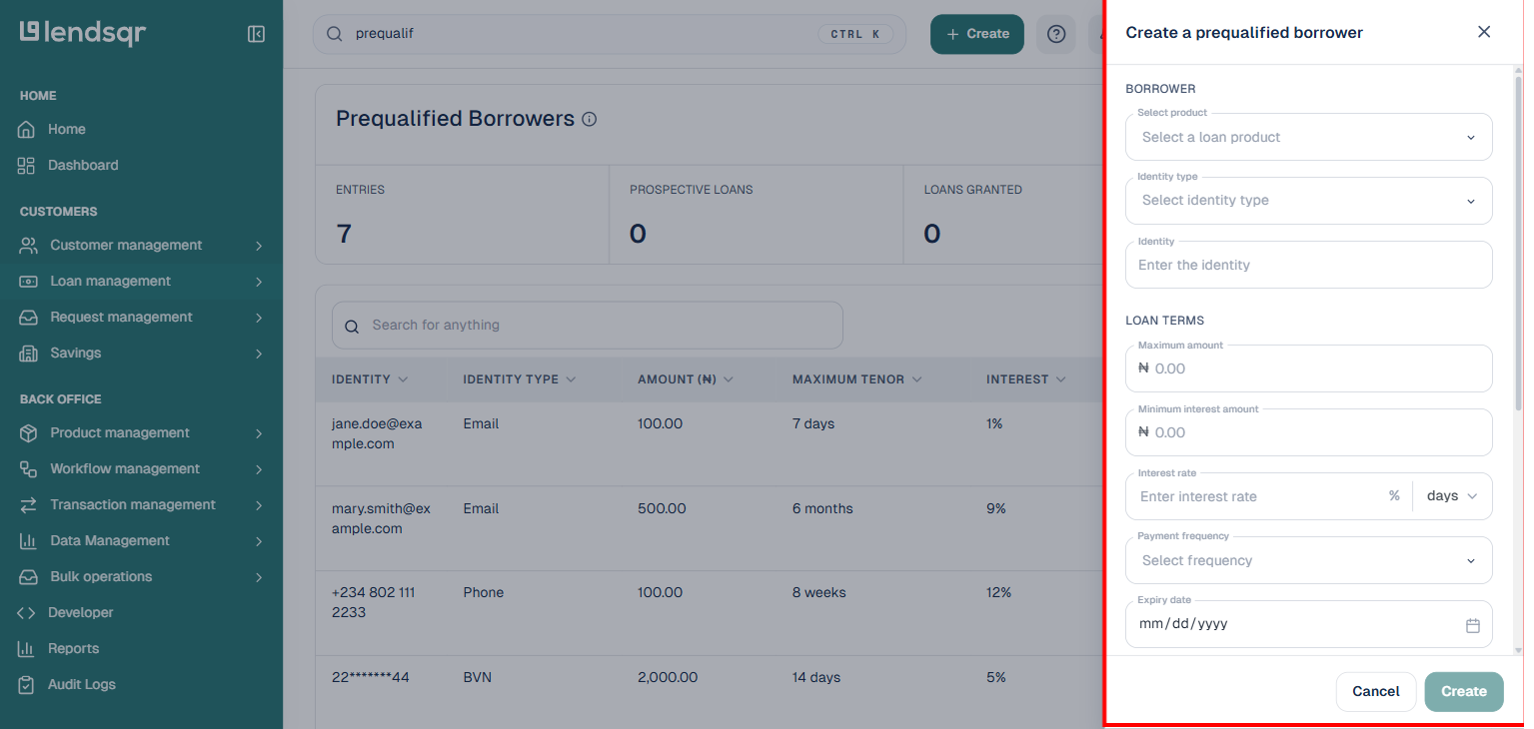Viewport: 1534px width, 729px height.
Task: Open Home via its house icon
Action: [x=26, y=129]
